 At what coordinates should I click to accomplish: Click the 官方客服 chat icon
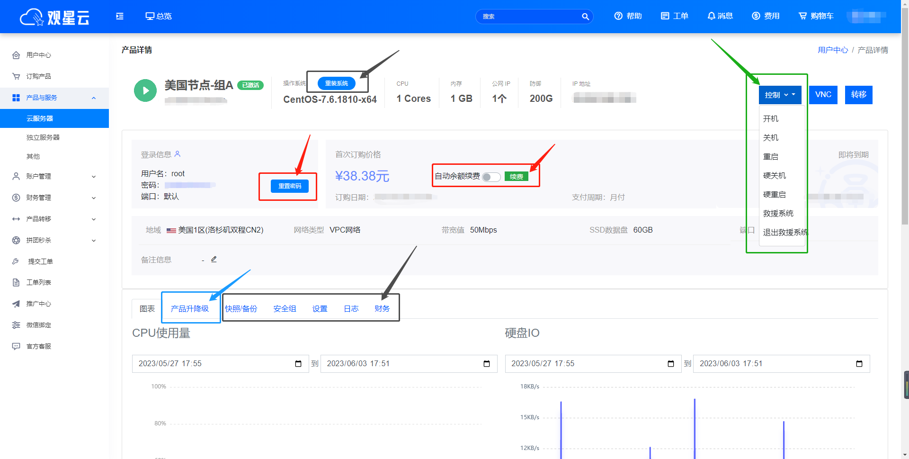coord(16,346)
